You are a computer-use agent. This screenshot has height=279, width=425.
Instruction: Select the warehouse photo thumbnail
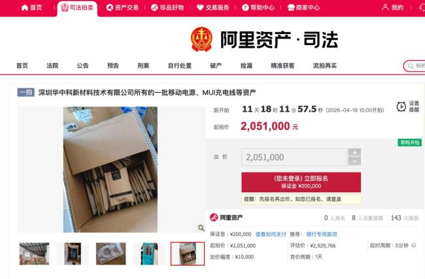[x=34, y=254]
